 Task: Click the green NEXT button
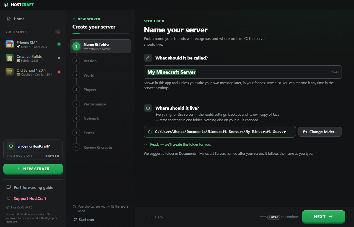pos(324,216)
